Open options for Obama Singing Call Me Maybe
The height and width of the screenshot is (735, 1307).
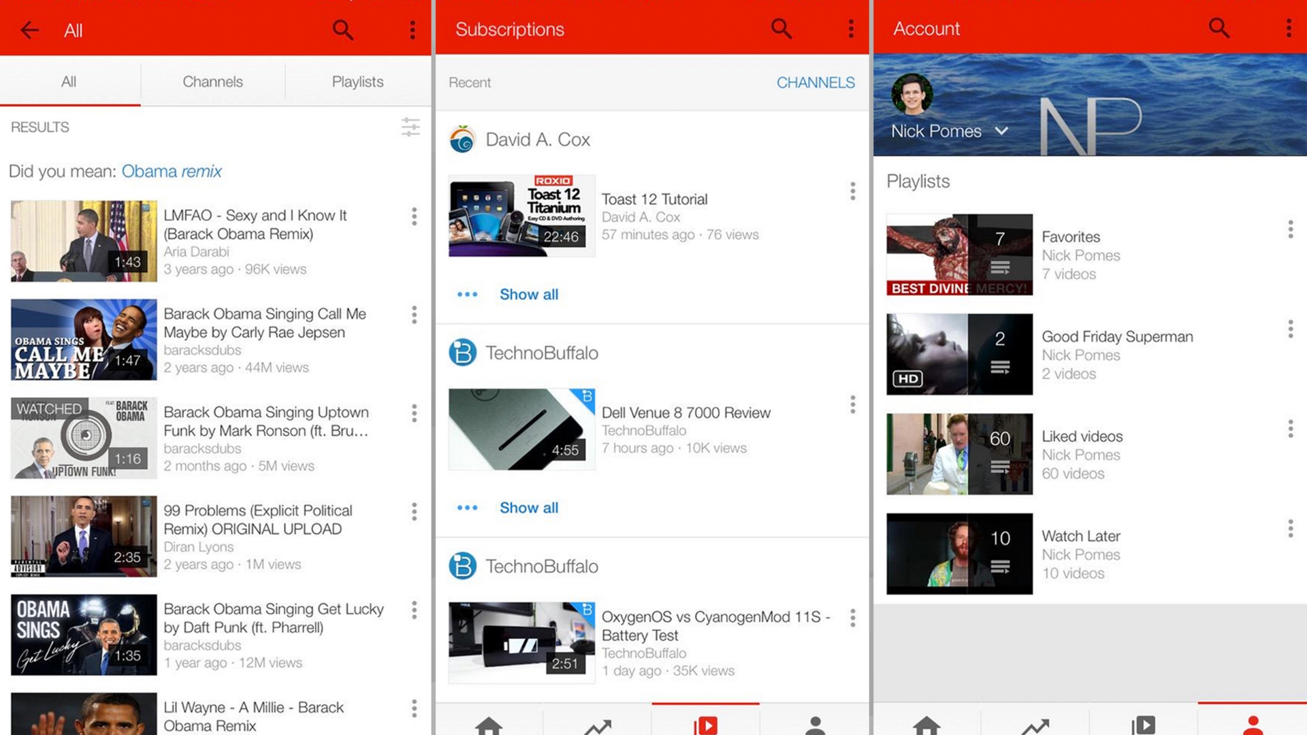point(414,314)
